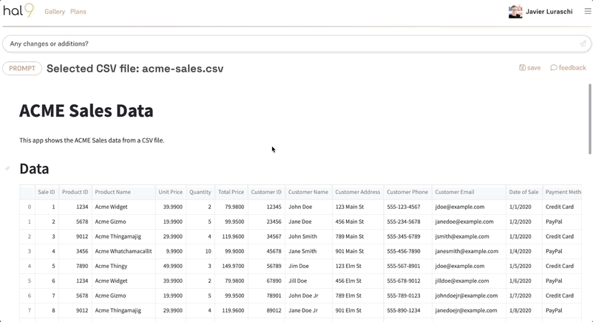Sort by the Product Name column header
The height and width of the screenshot is (322, 593).
pos(112,192)
